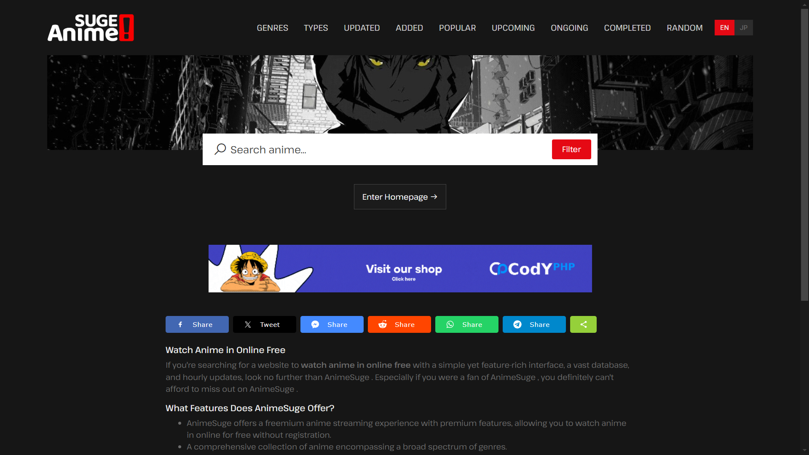Tweet the page on X
Viewport: 809px width, 455px height.
(264, 324)
